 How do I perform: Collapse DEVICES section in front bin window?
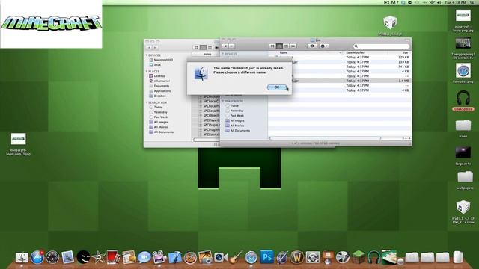(223, 54)
